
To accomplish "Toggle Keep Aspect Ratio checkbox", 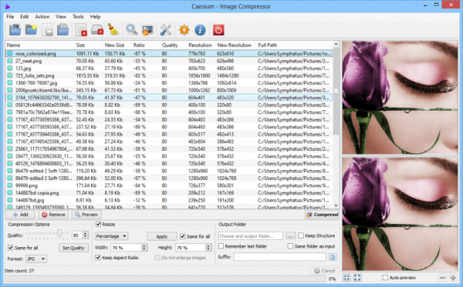I will pyautogui.click(x=98, y=258).
